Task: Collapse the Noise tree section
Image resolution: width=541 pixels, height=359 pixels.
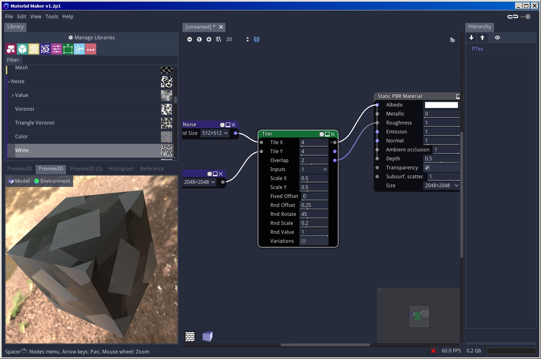Action: (x=9, y=82)
